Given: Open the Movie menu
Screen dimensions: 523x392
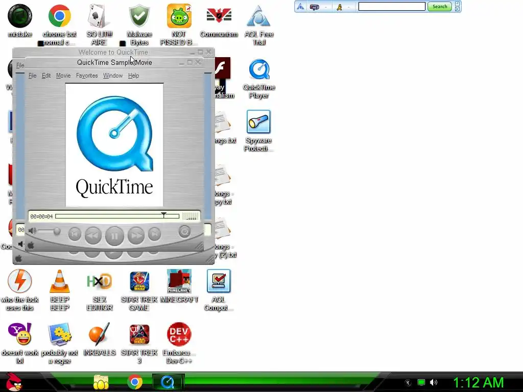Looking at the screenshot, I should click(x=63, y=76).
